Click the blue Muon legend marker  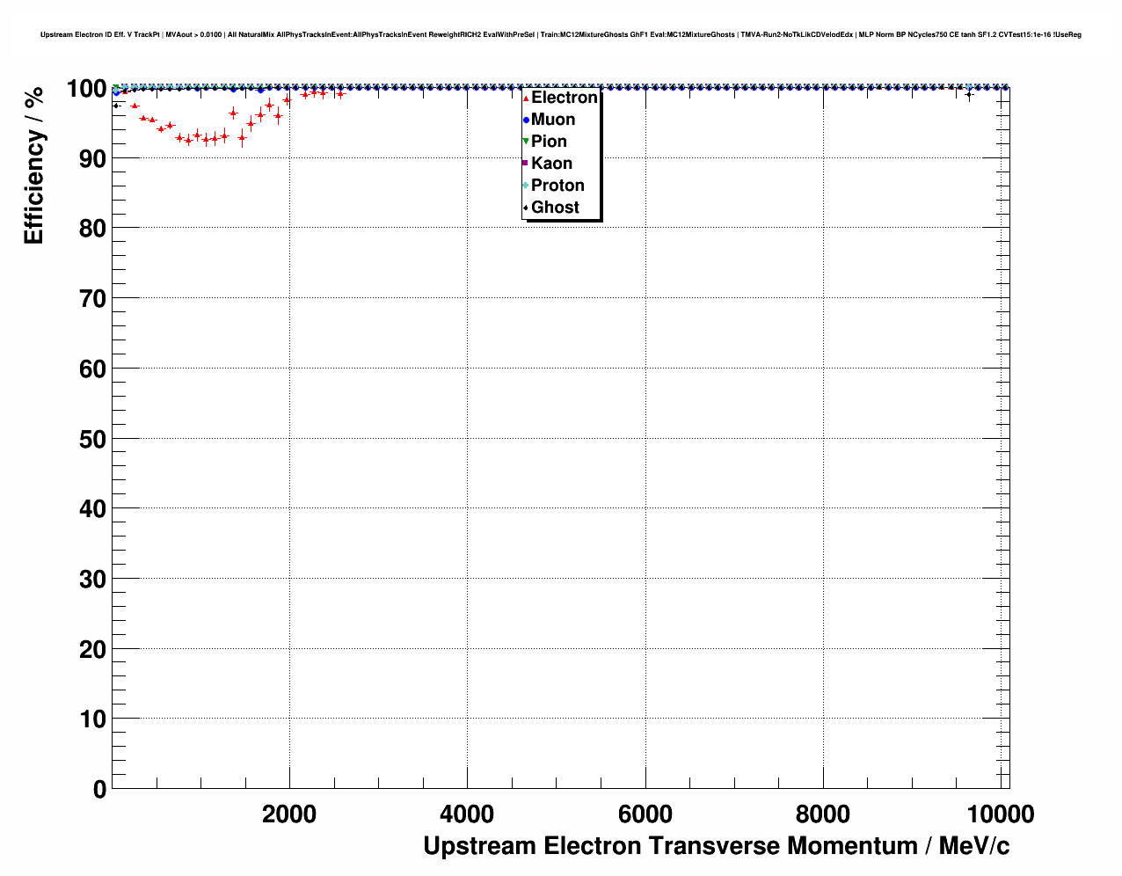526,120
